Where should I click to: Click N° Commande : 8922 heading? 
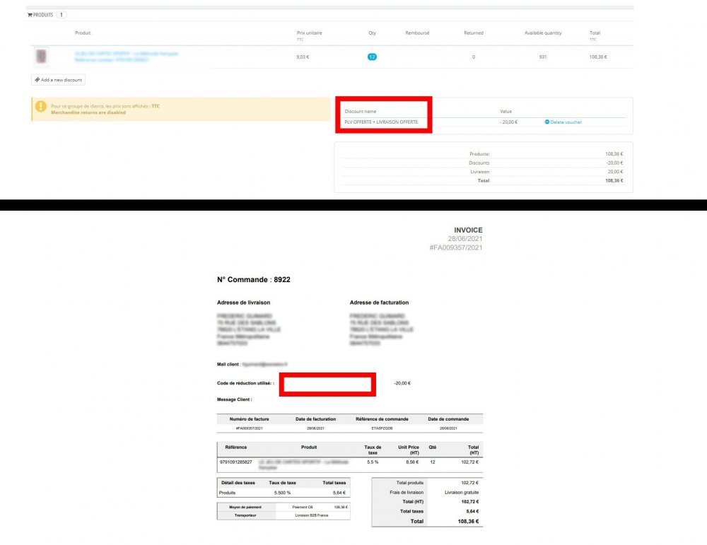253,279
